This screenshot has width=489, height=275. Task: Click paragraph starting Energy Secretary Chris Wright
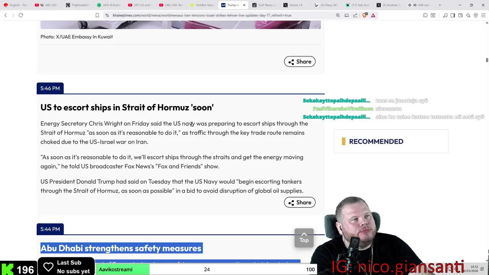point(174,133)
